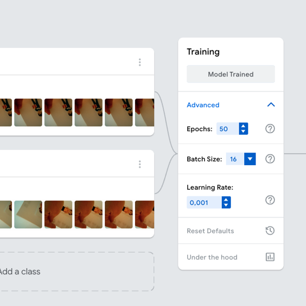
Task: Click the Learning Rate stepper arrows
Action: (226, 202)
